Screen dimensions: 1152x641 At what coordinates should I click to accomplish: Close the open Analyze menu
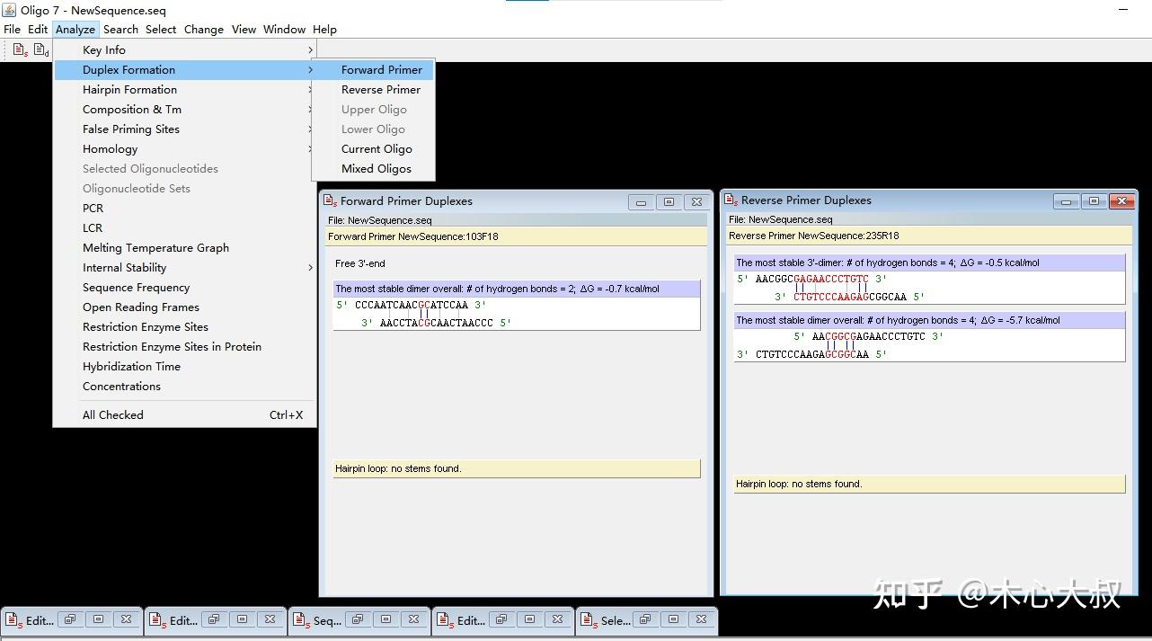75,30
